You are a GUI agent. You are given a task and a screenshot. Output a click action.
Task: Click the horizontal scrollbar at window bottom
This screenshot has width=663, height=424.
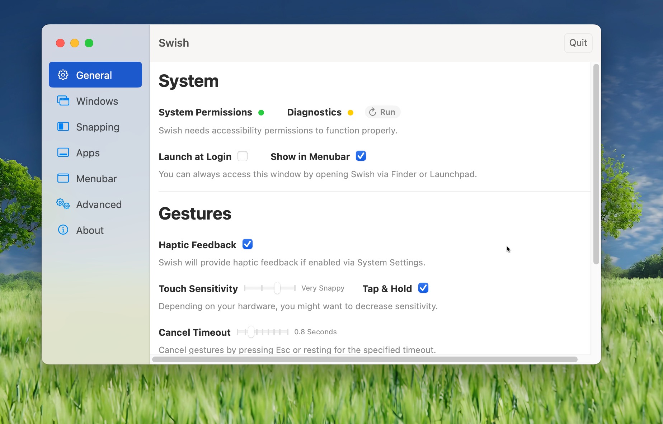365,359
